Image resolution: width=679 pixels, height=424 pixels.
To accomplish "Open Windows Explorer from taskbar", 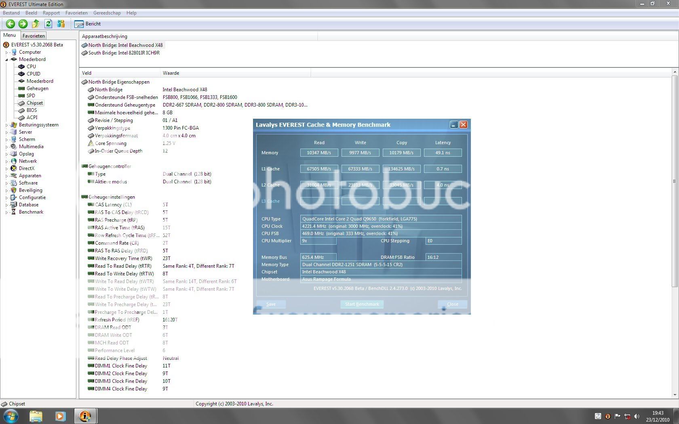I will pyautogui.click(x=36, y=416).
